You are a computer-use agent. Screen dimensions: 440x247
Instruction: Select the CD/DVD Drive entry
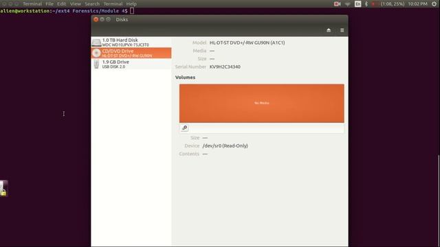[x=131, y=53]
